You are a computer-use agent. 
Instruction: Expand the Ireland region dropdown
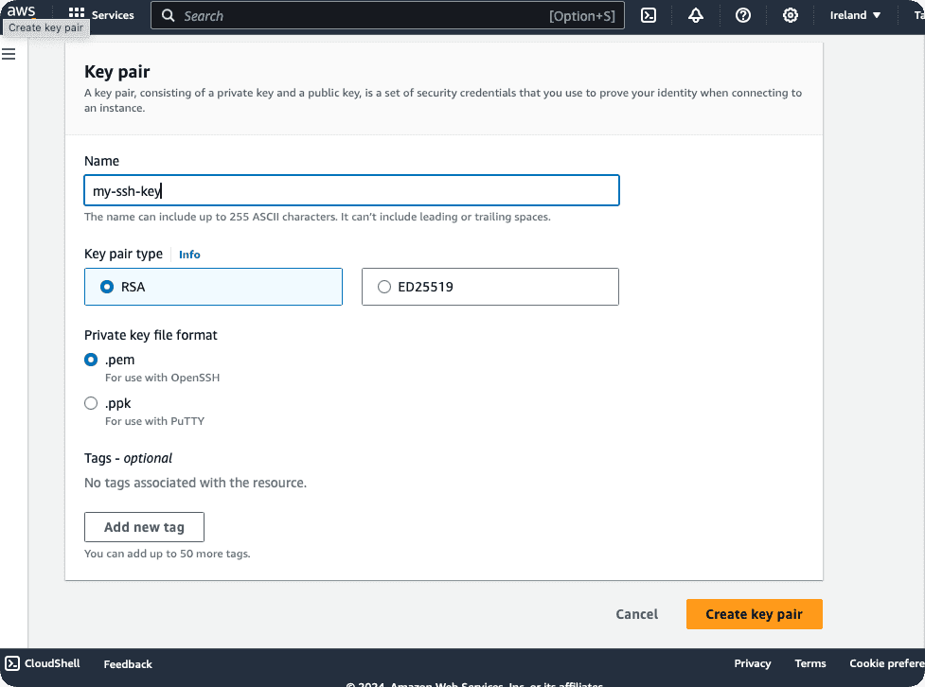pyautogui.click(x=855, y=15)
